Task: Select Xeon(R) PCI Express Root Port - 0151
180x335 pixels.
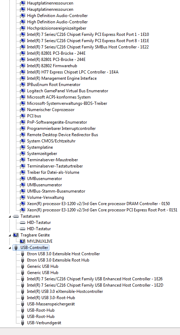Action: click(102, 210)
